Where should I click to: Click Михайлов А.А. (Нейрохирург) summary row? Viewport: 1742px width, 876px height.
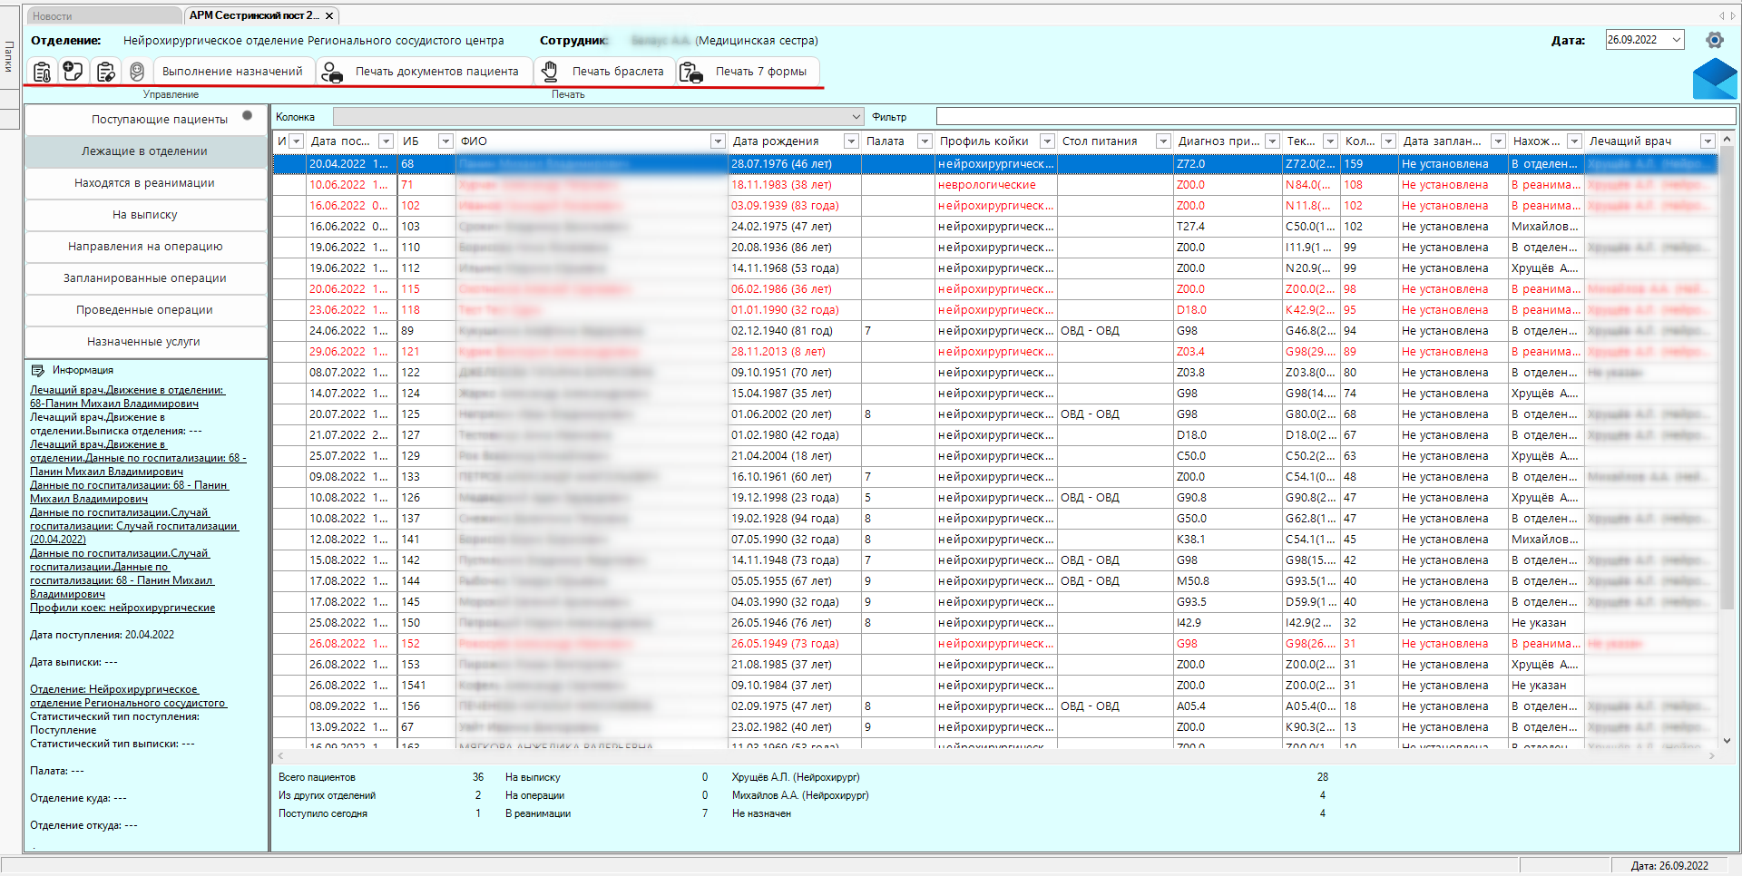[x=1030, y=795]
